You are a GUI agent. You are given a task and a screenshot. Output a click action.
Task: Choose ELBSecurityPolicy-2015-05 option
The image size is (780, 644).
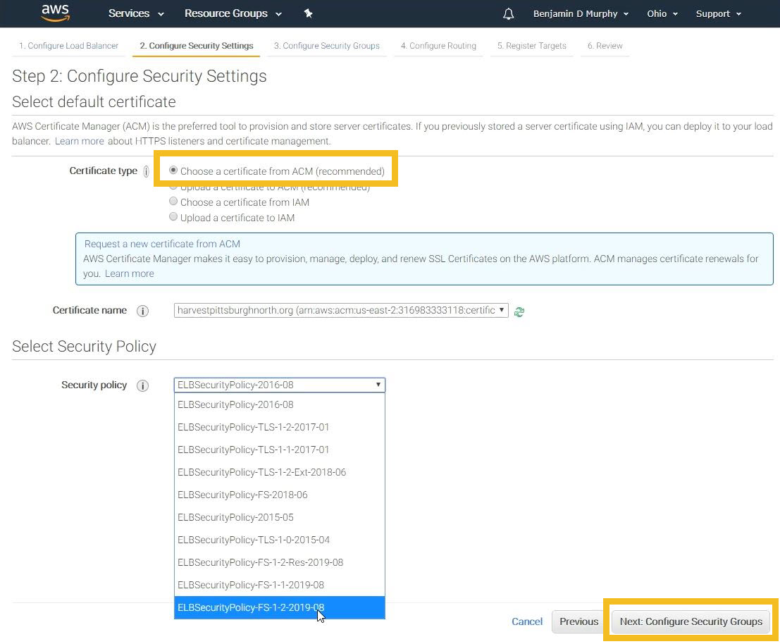(x=280, y=517)
